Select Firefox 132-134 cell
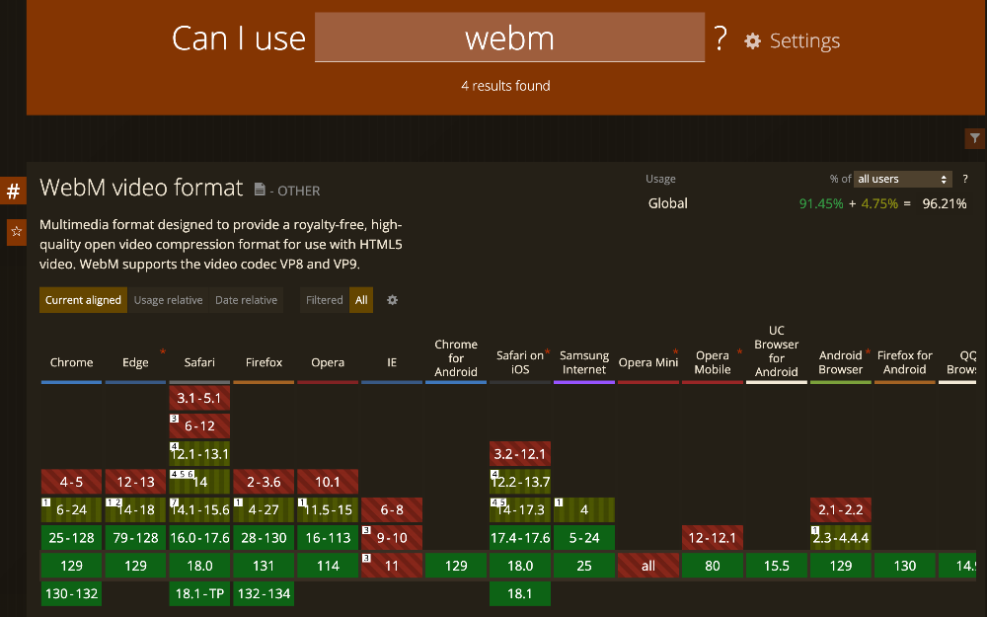Image resolution: width=987 pixels, height=617 pixels. point(264,593)
